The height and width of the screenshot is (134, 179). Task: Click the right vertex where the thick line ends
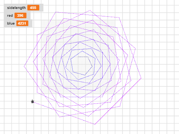pyautogui.click(x=141, y=78)
